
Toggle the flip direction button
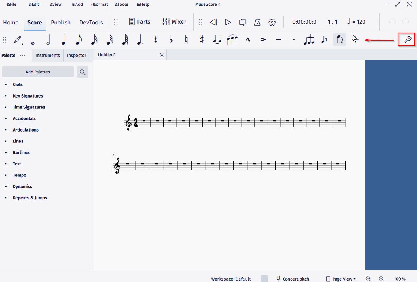(340, 39)
